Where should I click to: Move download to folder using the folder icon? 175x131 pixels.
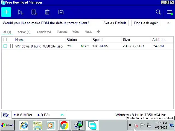pos(61,12)
